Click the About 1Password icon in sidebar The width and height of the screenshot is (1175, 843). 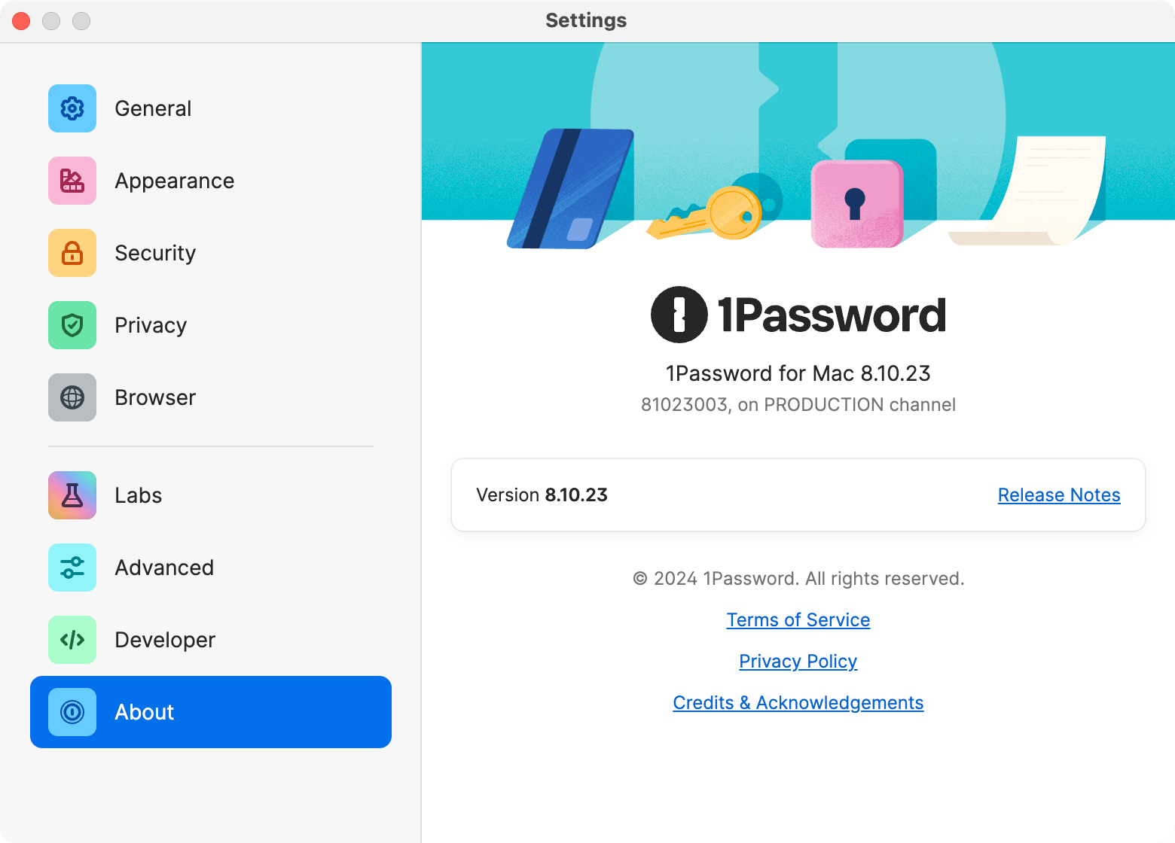point(72,712)
